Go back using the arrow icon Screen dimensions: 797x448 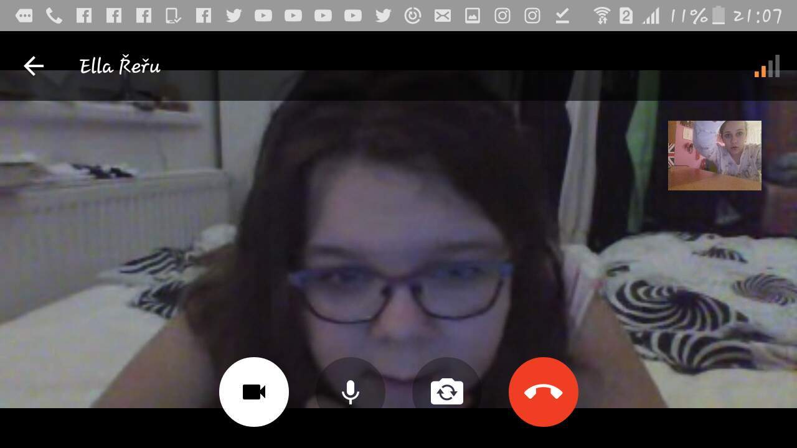[x=34, y=66]
